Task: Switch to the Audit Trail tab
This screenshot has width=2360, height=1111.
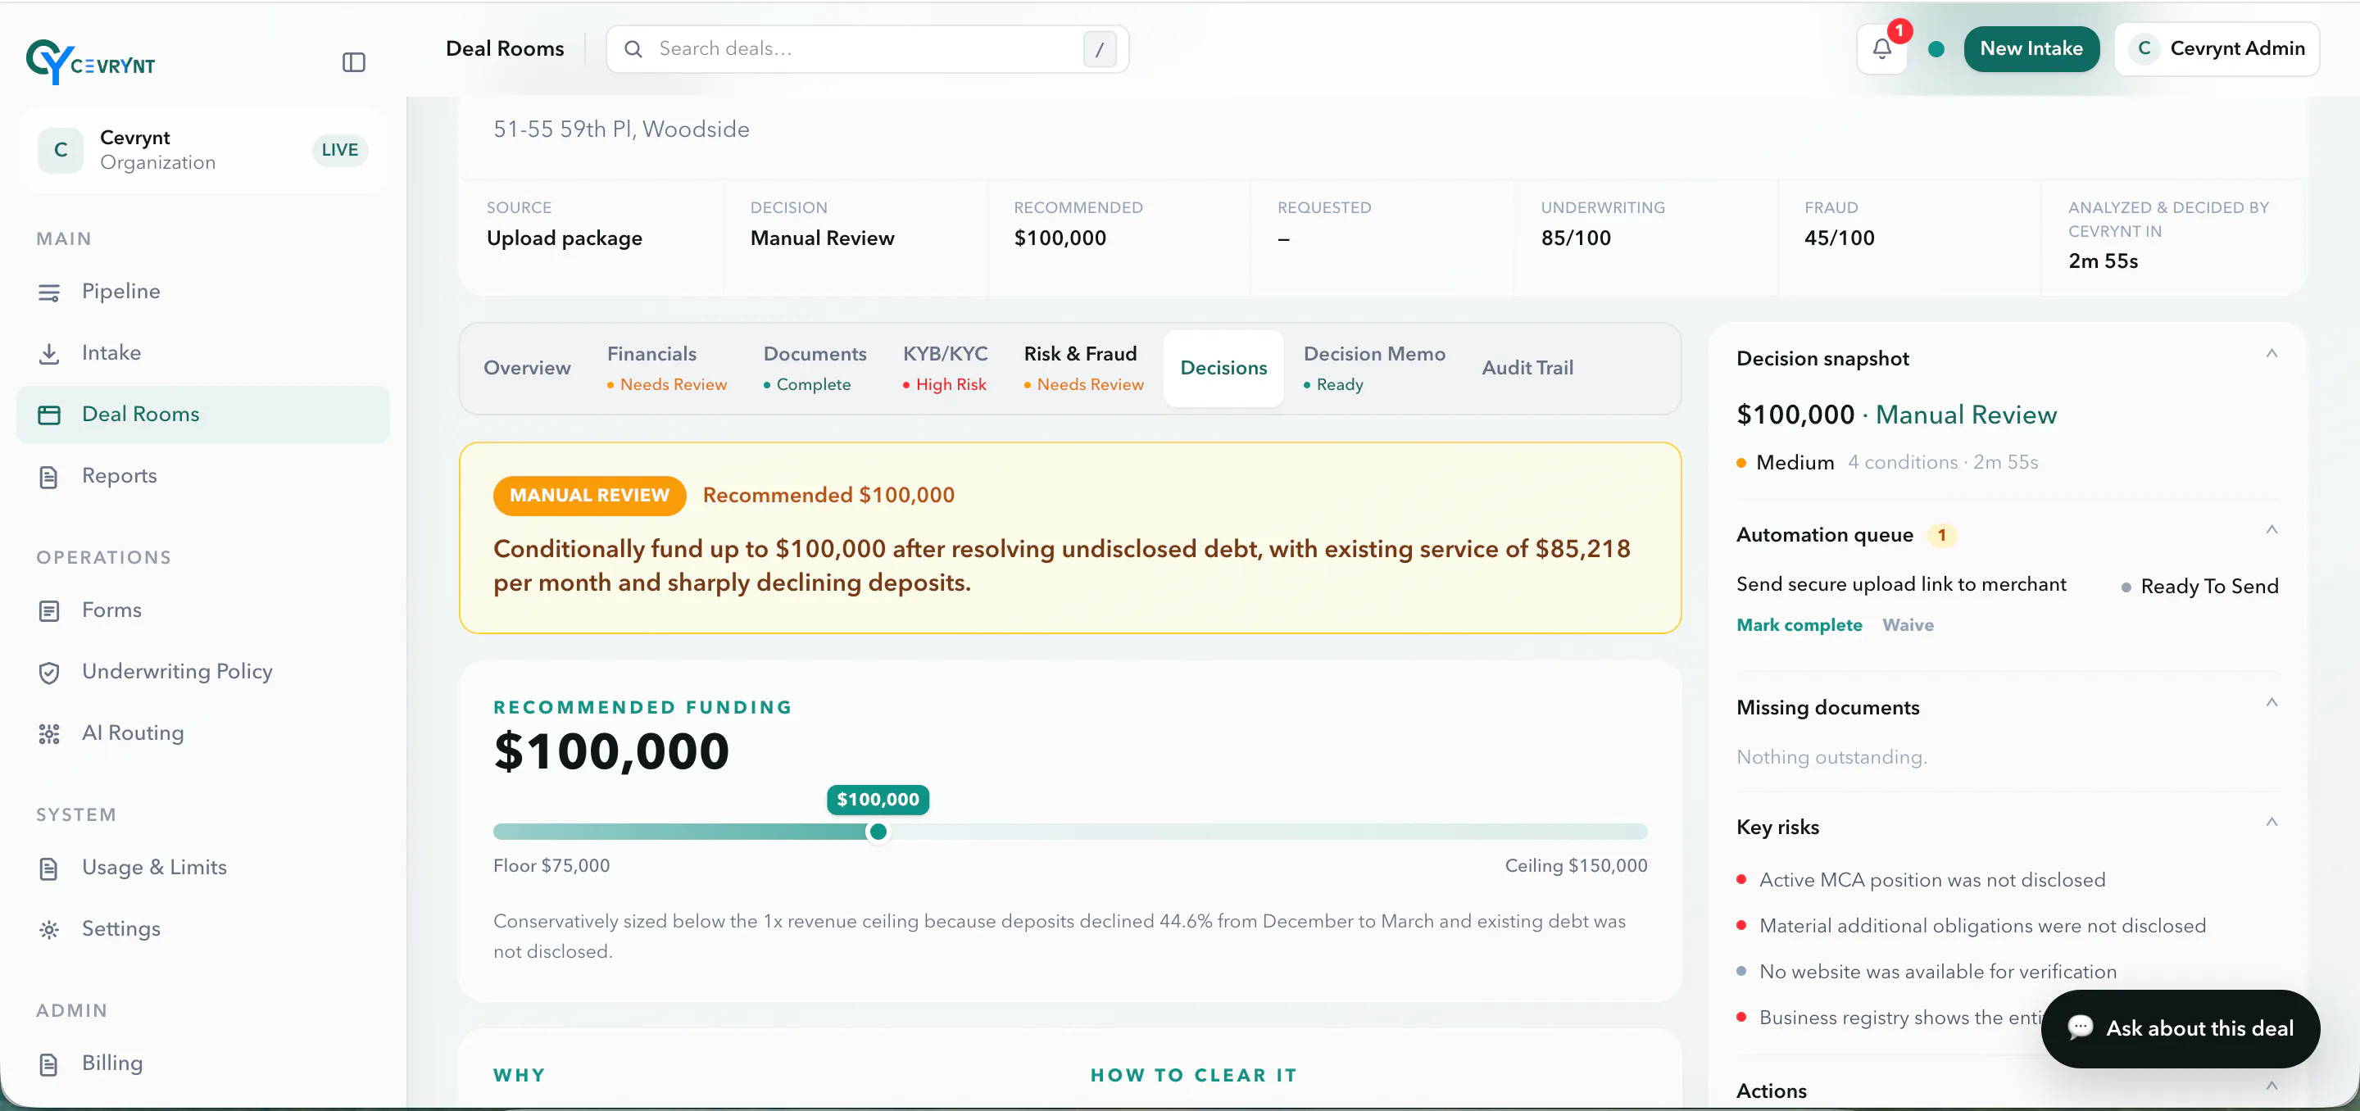Action: [x=1527, y=368]
